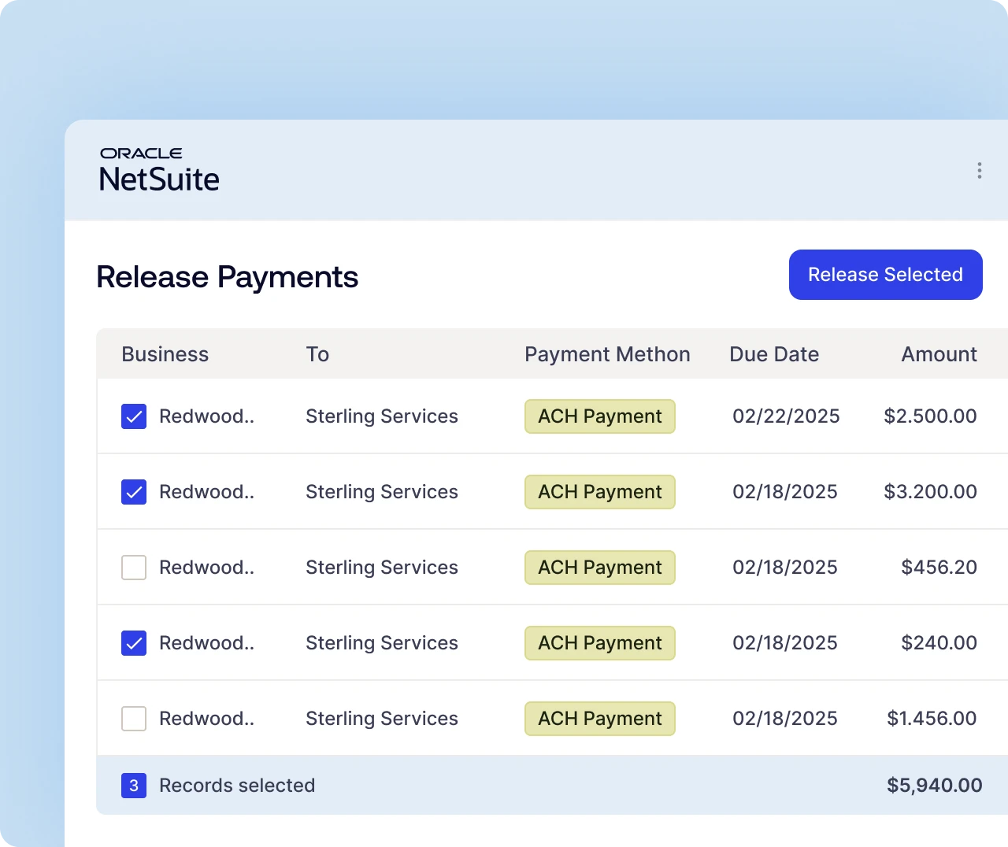The image size is (1008, 847).
Task: Sort payments by Due Date header
Action: point(773,354)
